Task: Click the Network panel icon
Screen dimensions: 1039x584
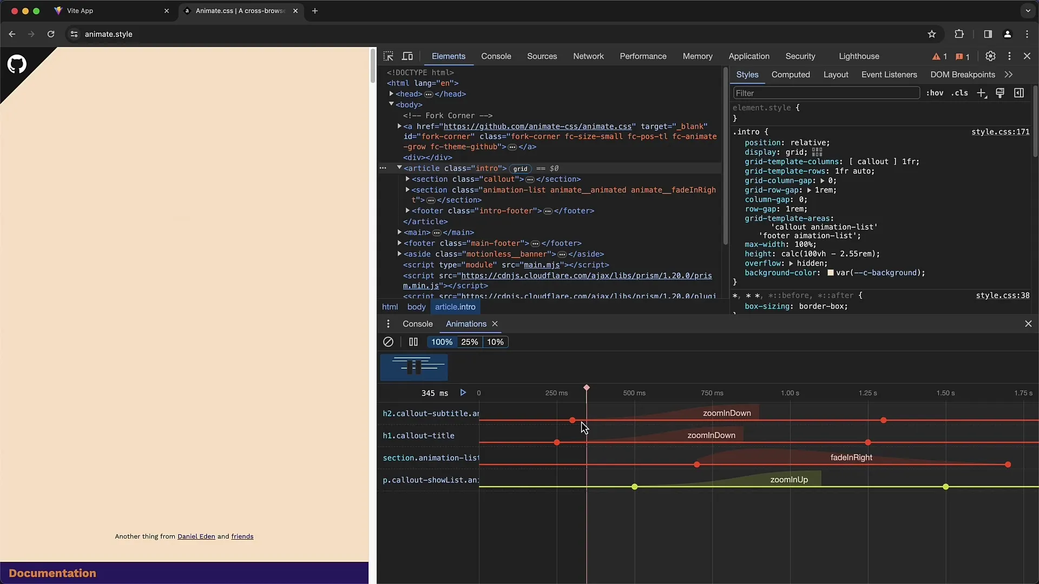Action: 588,56
